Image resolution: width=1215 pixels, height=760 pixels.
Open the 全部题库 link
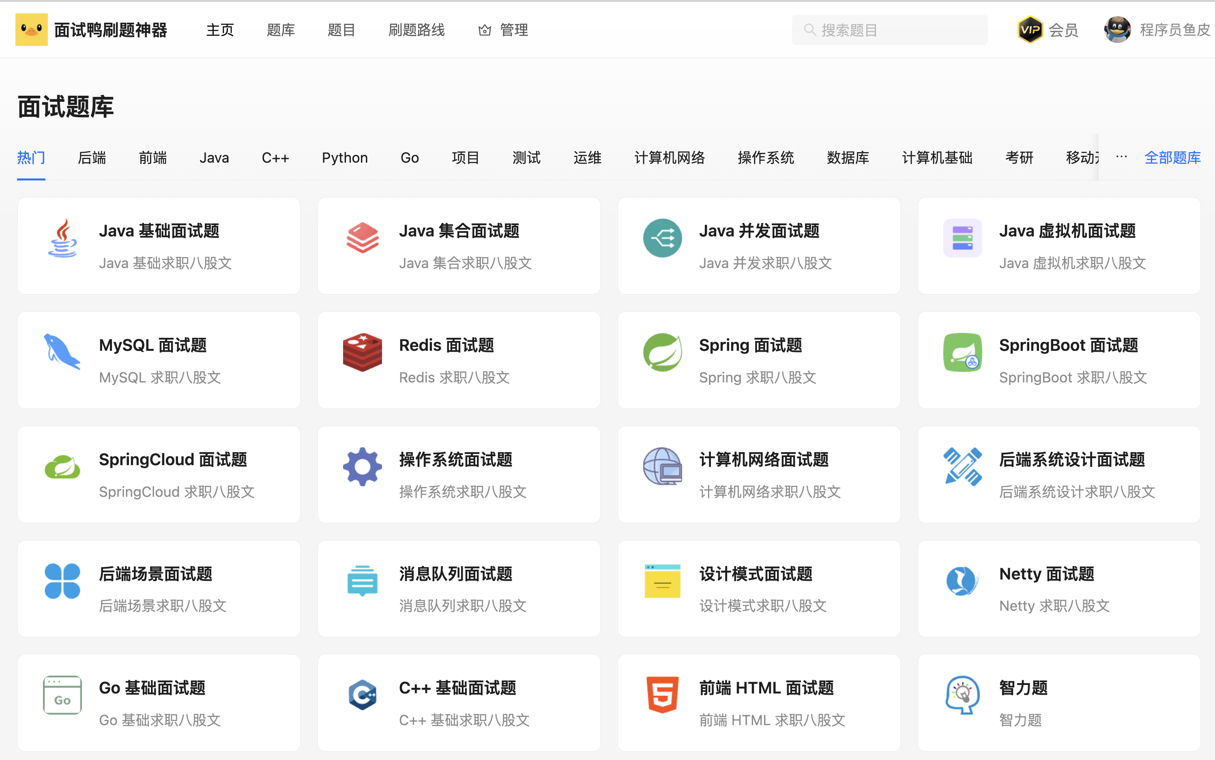point(1173,157)
